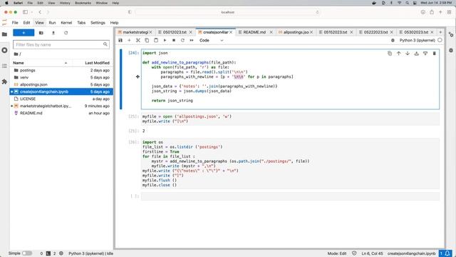Create a new folder in the file browser
456x257 pixels.
coord(41,33)
